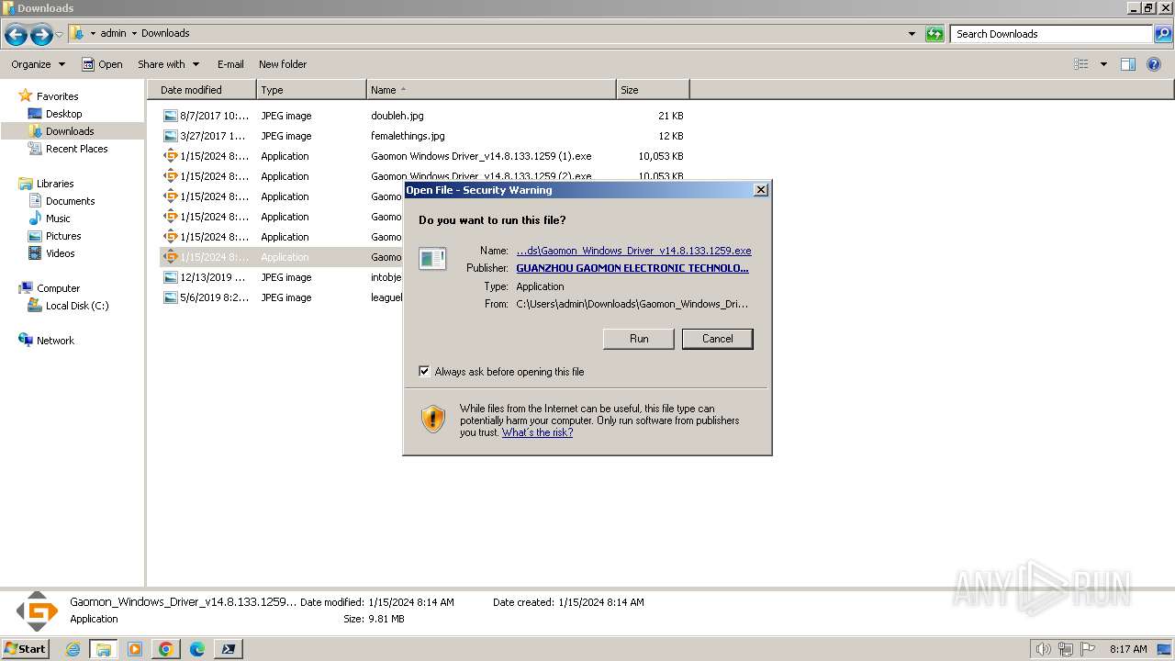
Task: Open Music library in sidebar
Action: pyautogui.click(x=58, y=218)
